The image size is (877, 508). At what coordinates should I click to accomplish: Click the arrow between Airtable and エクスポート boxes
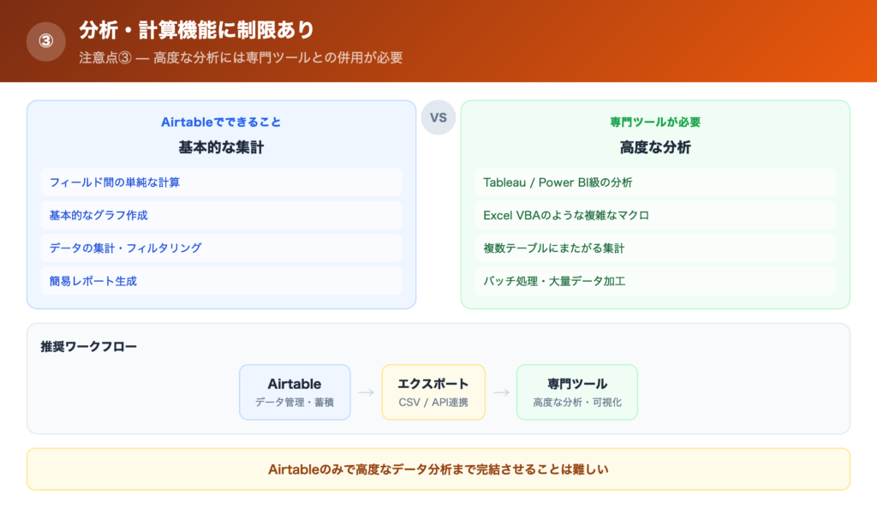pyautogui.click(x=366, y=391)
